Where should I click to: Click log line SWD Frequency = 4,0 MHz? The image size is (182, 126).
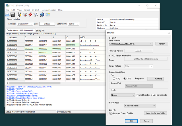click(22, 93)
